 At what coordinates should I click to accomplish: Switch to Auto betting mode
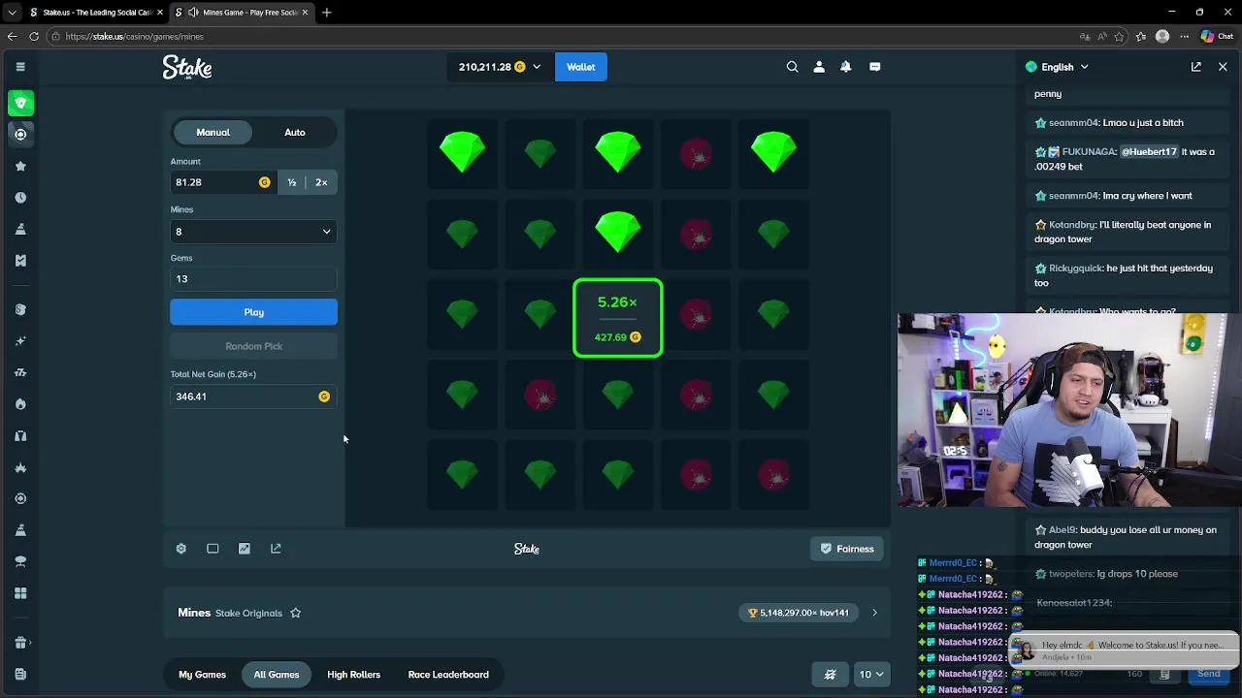[295, 132]
